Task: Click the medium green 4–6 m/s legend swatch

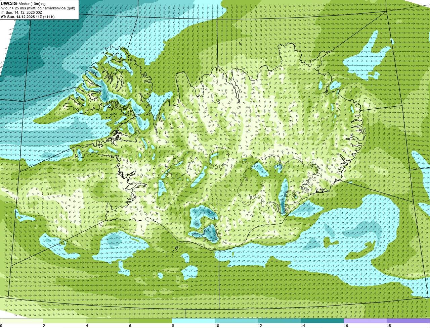Action: click(x=107, y=321)
